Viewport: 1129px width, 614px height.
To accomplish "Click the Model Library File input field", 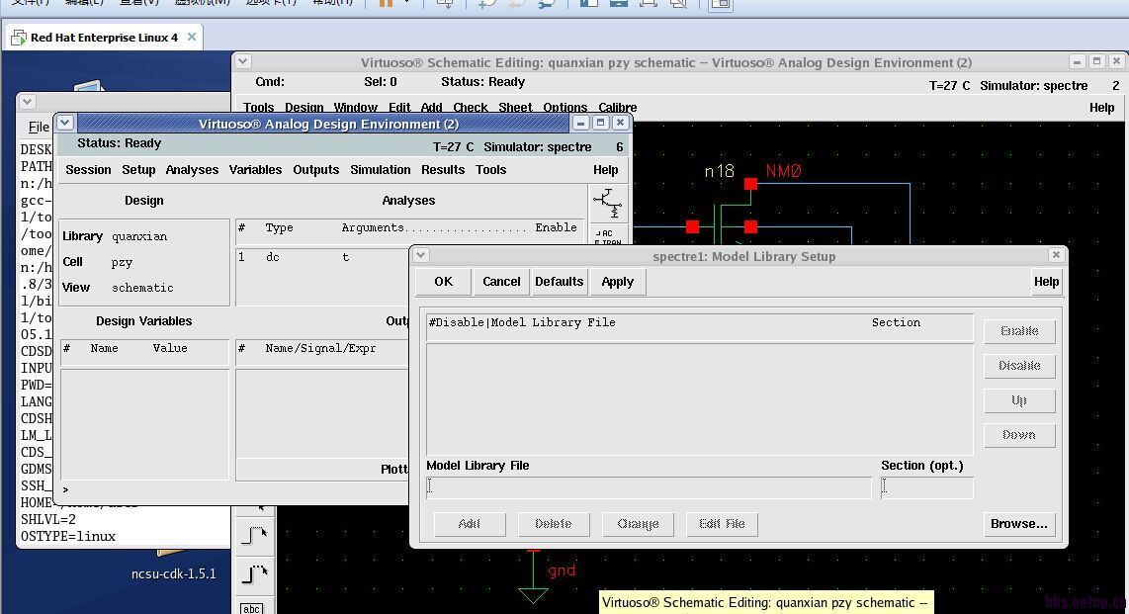I will 649,487.
